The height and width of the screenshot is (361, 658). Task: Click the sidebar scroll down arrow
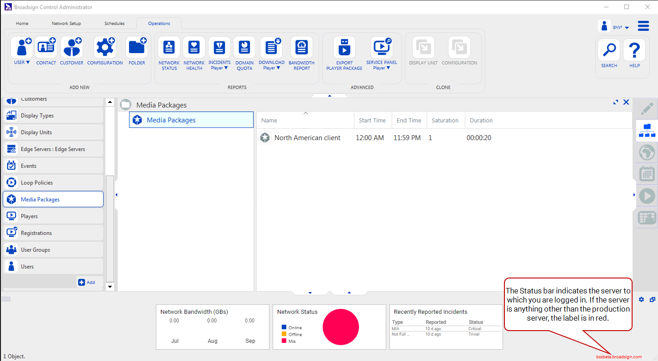(x=110, y=287)
